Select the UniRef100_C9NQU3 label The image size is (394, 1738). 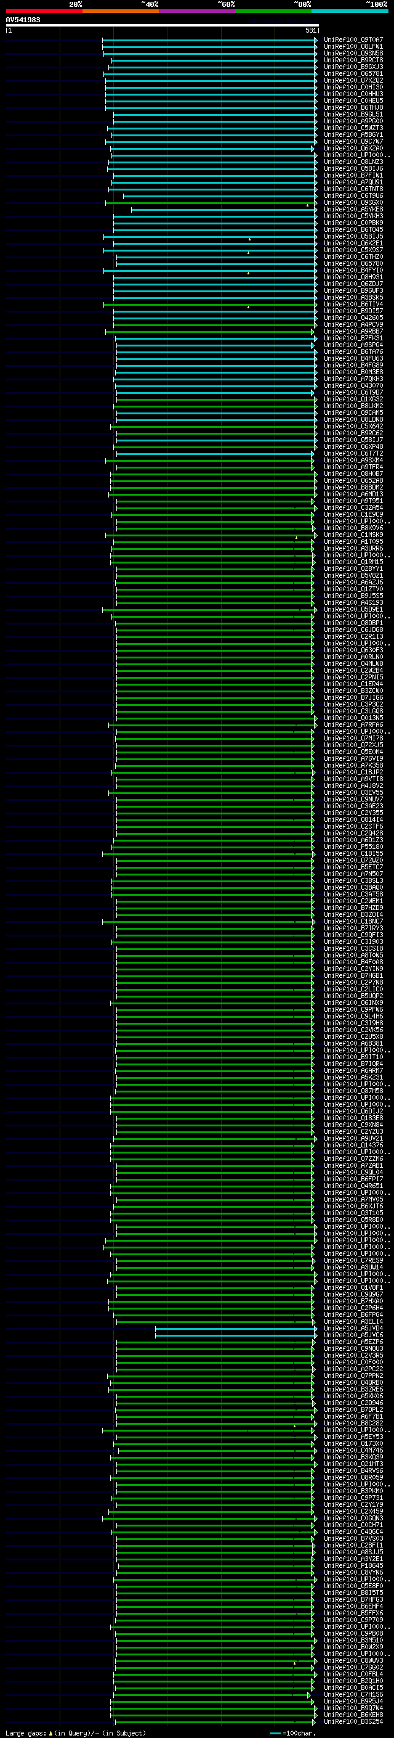pos(353,1348)
